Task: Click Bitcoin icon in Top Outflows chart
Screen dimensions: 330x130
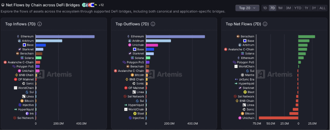Action: coord(132,75)
